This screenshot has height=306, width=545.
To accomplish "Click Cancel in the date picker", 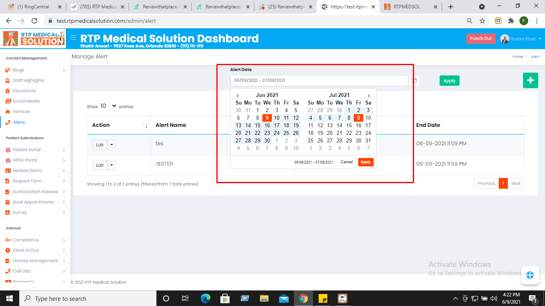I will [347, 162].
